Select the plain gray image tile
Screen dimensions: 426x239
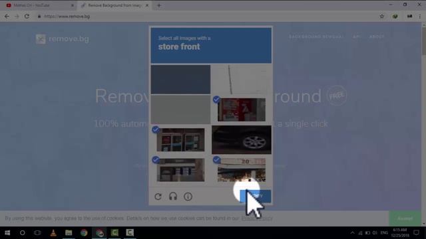pos(180,110)
